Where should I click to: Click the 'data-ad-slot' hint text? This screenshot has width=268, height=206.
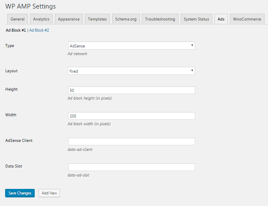pyautogui.click(x=78, y=175)
